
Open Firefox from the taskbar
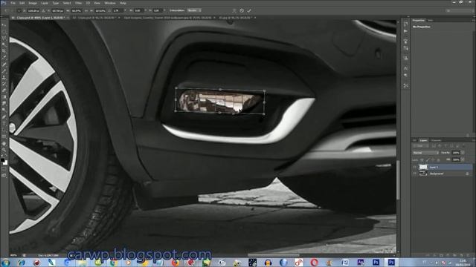(x=176, y=263)
